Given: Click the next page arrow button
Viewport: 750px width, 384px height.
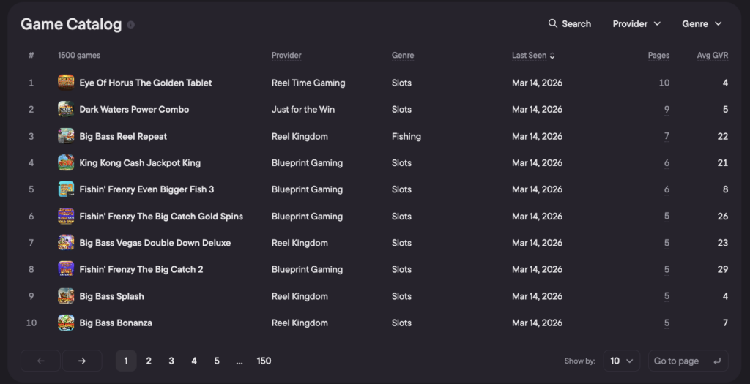Looking at the screenshot, I should tap(82, 361).
